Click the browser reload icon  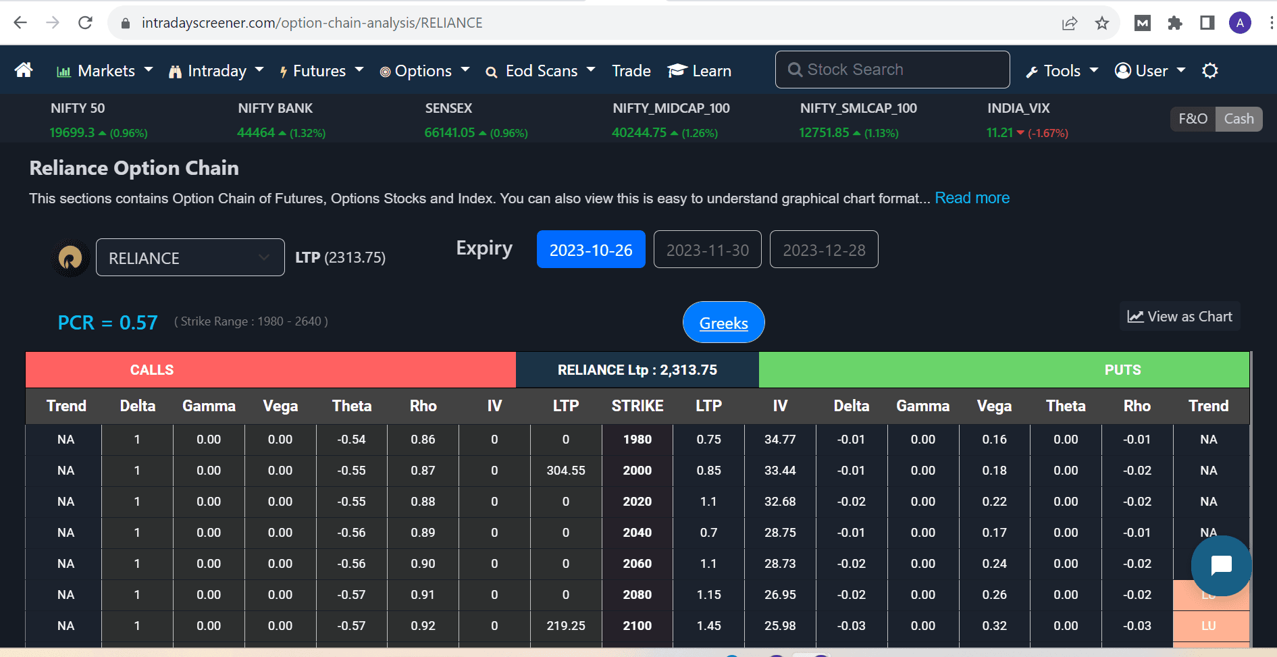(85, 23)
